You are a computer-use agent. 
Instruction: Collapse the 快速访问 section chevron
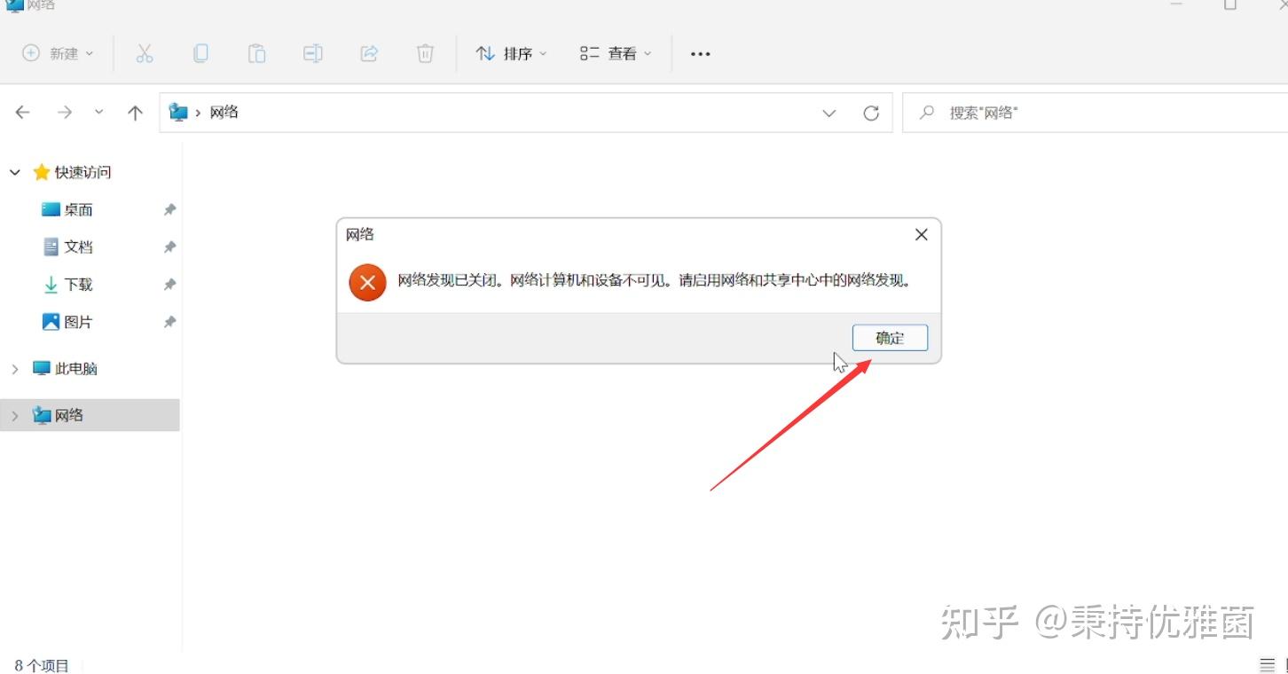[x=15, y=172]
